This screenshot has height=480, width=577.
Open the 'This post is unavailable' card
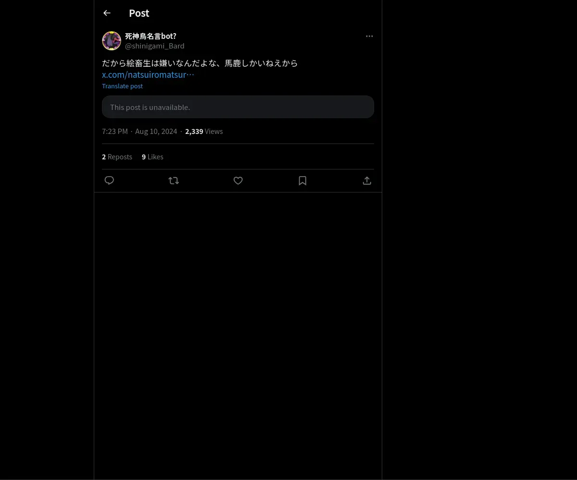coord(238,107)
